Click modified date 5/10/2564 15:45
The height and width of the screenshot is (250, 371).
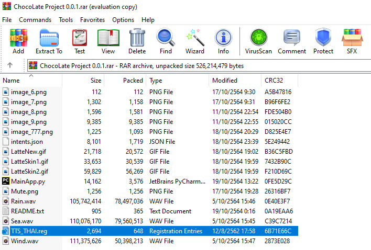click(x=234, y=221)
